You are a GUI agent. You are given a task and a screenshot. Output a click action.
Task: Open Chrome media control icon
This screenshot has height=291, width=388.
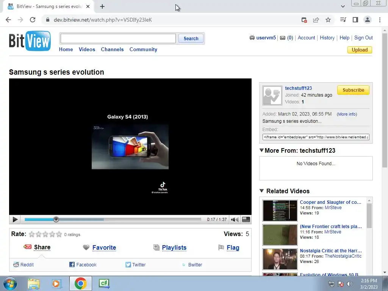343,20
